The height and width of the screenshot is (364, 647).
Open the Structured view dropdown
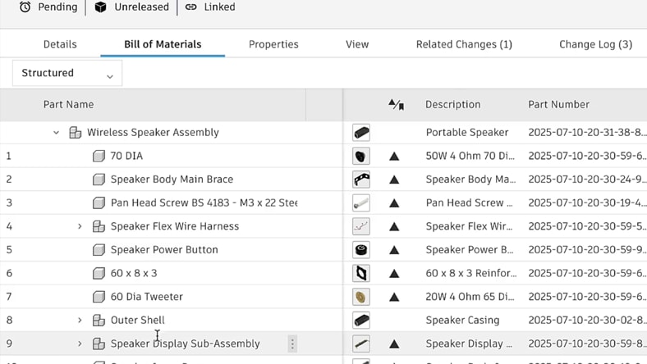point(67,74)
